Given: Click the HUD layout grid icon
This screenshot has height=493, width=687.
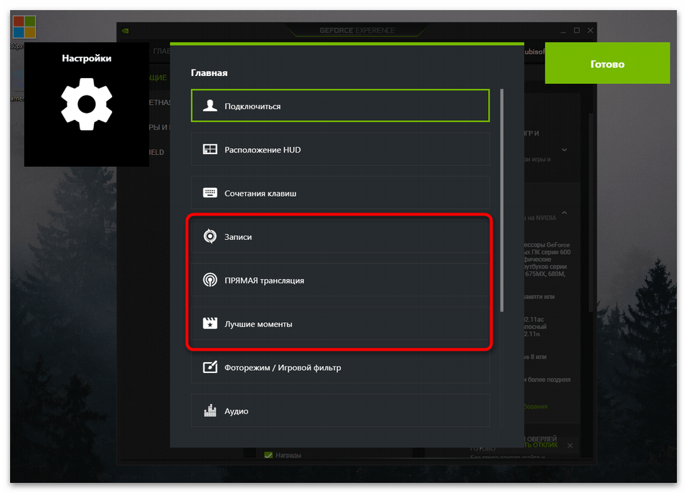Looking at the screenshot, I should (210, 150).
